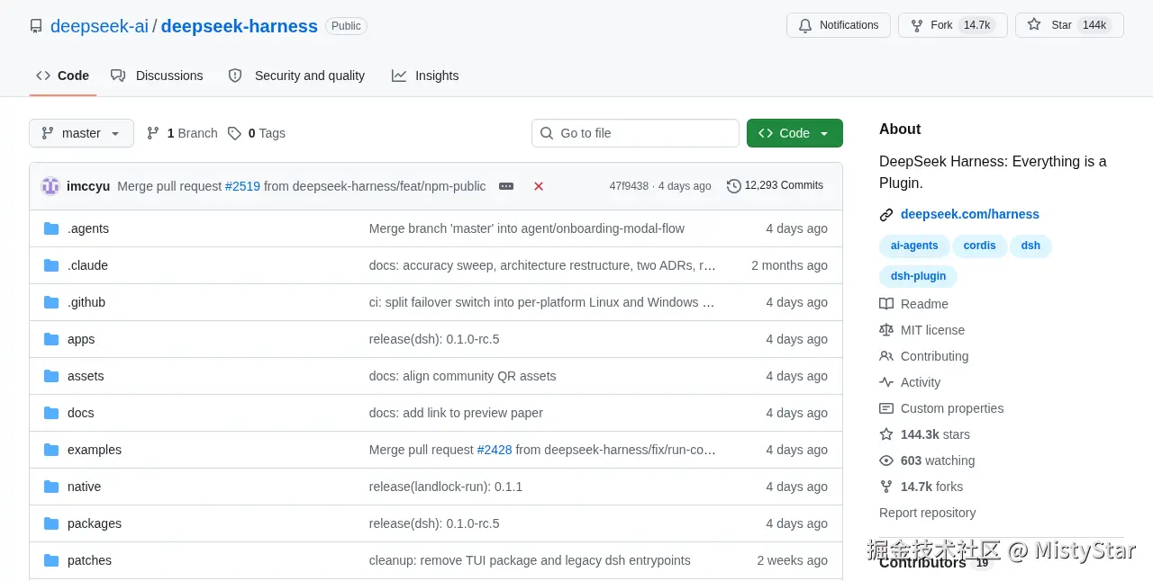Click the Readme book icon
This screenshot has width=1153, height=581.
886,304
